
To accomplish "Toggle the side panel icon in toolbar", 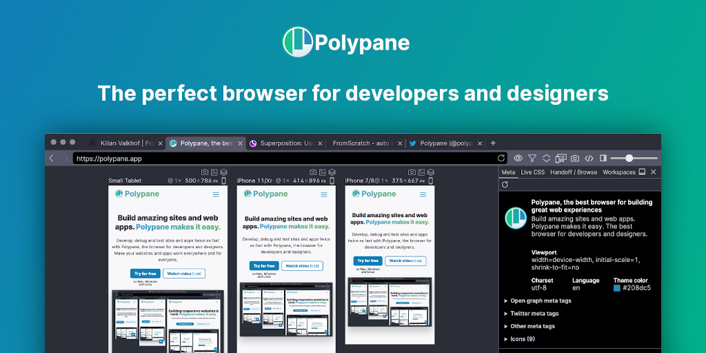I will tap(603, 158).
